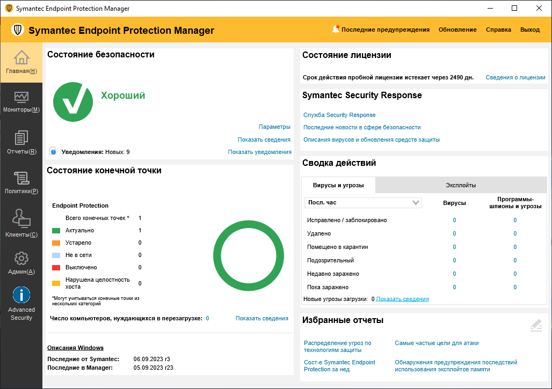Open the Мониторы monitors sidebar icon

(x=21, y=97)
